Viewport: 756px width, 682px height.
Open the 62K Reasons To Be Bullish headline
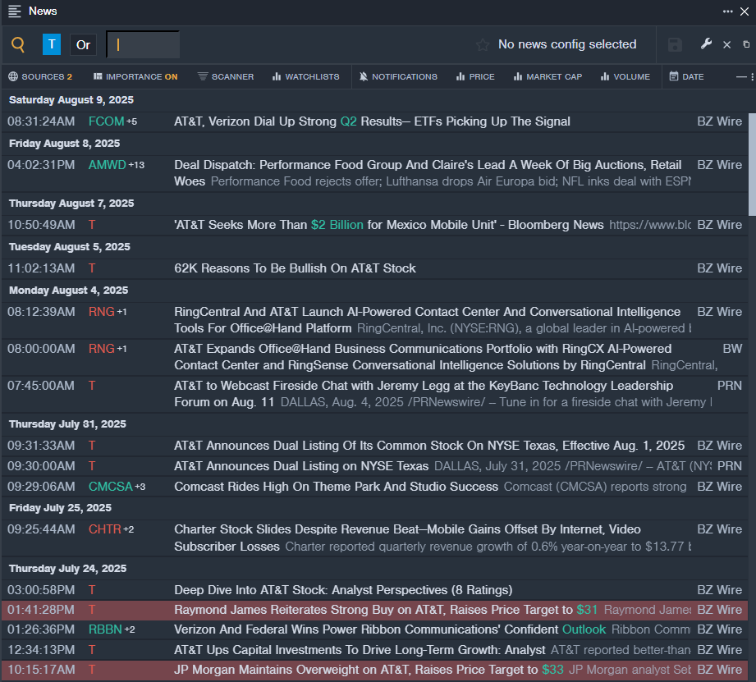[x=295, y=268]
